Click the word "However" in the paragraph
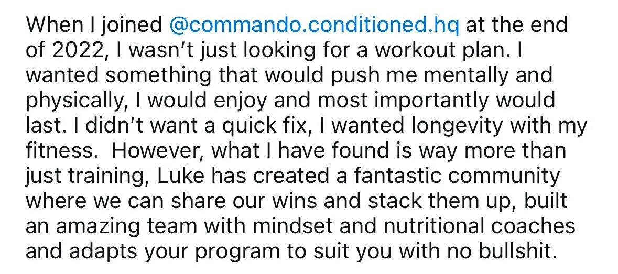Screen dimensions: 618x274 tap(155, 151)
